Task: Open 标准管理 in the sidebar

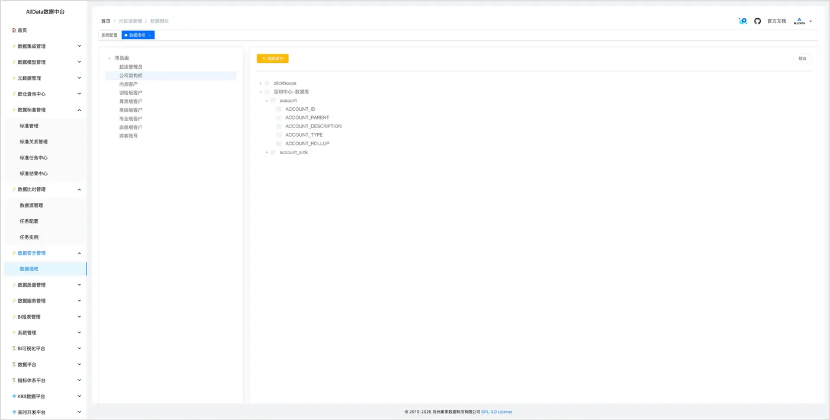Action: click(29, 126)
